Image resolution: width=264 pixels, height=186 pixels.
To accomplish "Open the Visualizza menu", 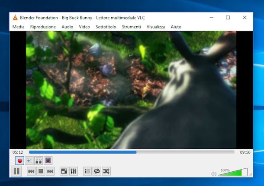I will pyautogui.click(x=156, y=27).
